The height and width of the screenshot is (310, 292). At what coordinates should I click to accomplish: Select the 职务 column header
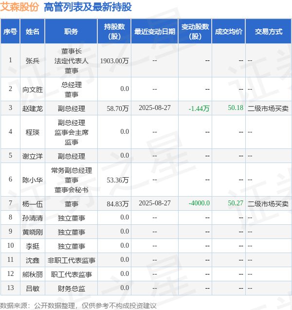pyautogui.click(x=71, y=32)
